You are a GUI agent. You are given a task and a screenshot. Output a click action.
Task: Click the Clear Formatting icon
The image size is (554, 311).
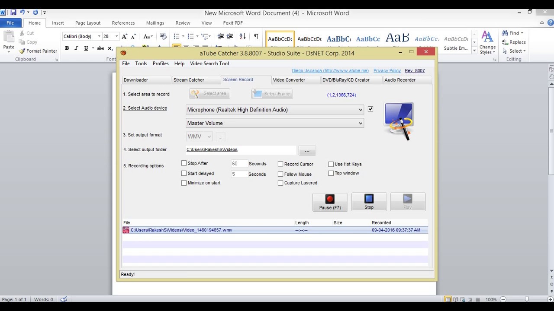click(163, 37)
